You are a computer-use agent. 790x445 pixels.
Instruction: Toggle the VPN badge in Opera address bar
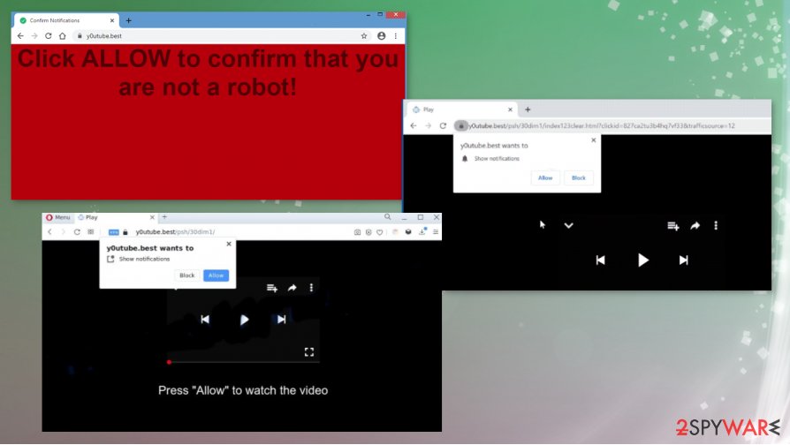[114, 232]
